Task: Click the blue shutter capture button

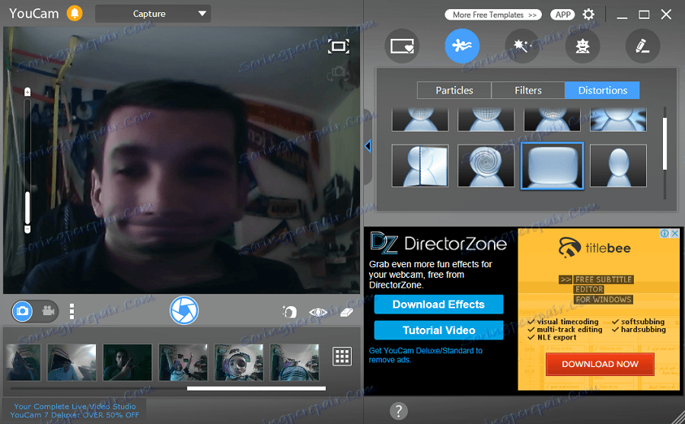Action: click(x=184, y=311)
